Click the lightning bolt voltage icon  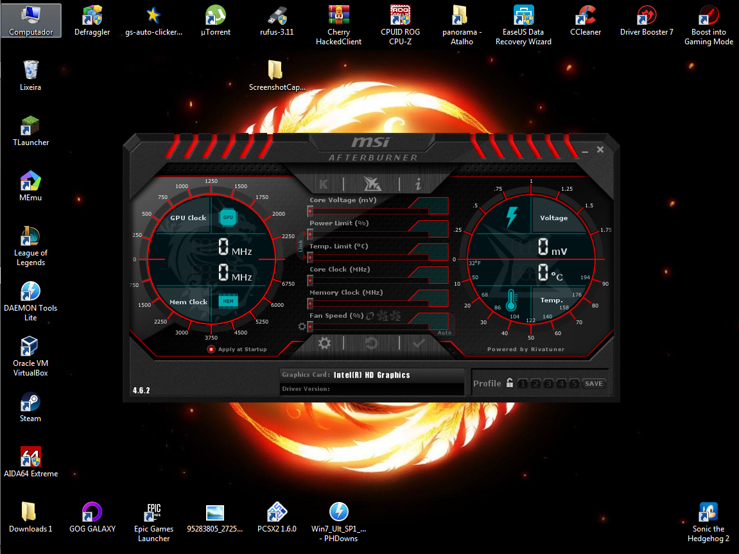point(511,217)
